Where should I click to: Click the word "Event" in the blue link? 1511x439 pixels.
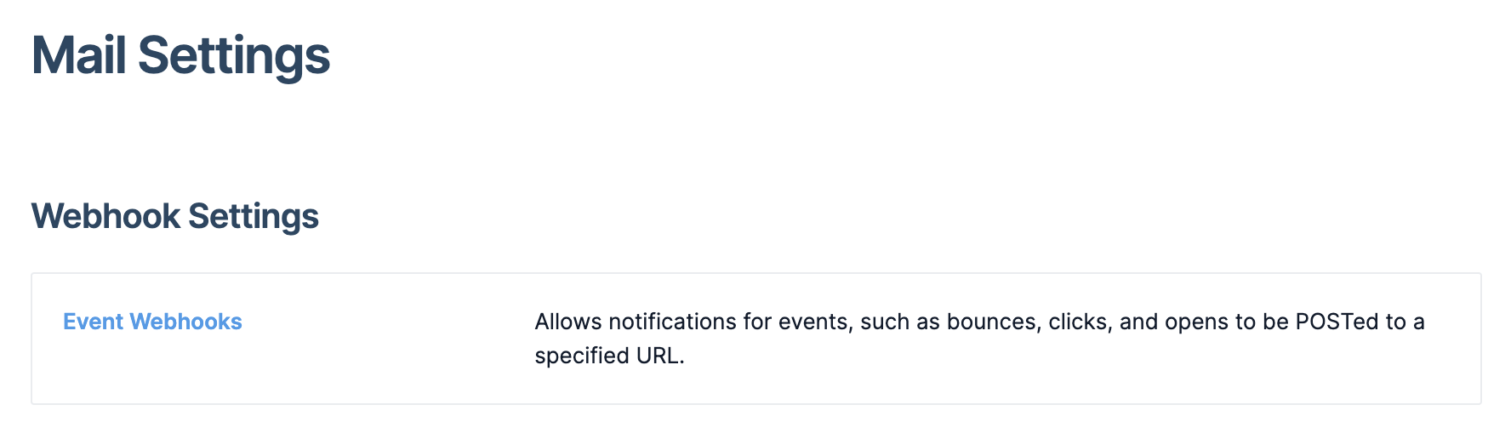(94, 322)
